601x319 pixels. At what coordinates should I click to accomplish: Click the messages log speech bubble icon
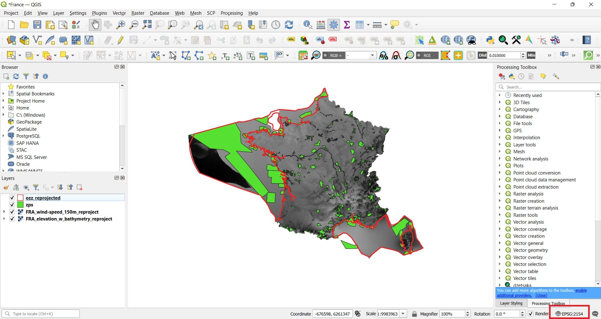pos(595,314)
